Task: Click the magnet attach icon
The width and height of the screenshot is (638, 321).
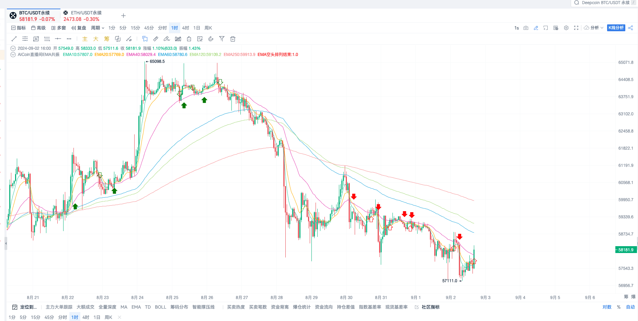Action: click(x=211, y=39)
